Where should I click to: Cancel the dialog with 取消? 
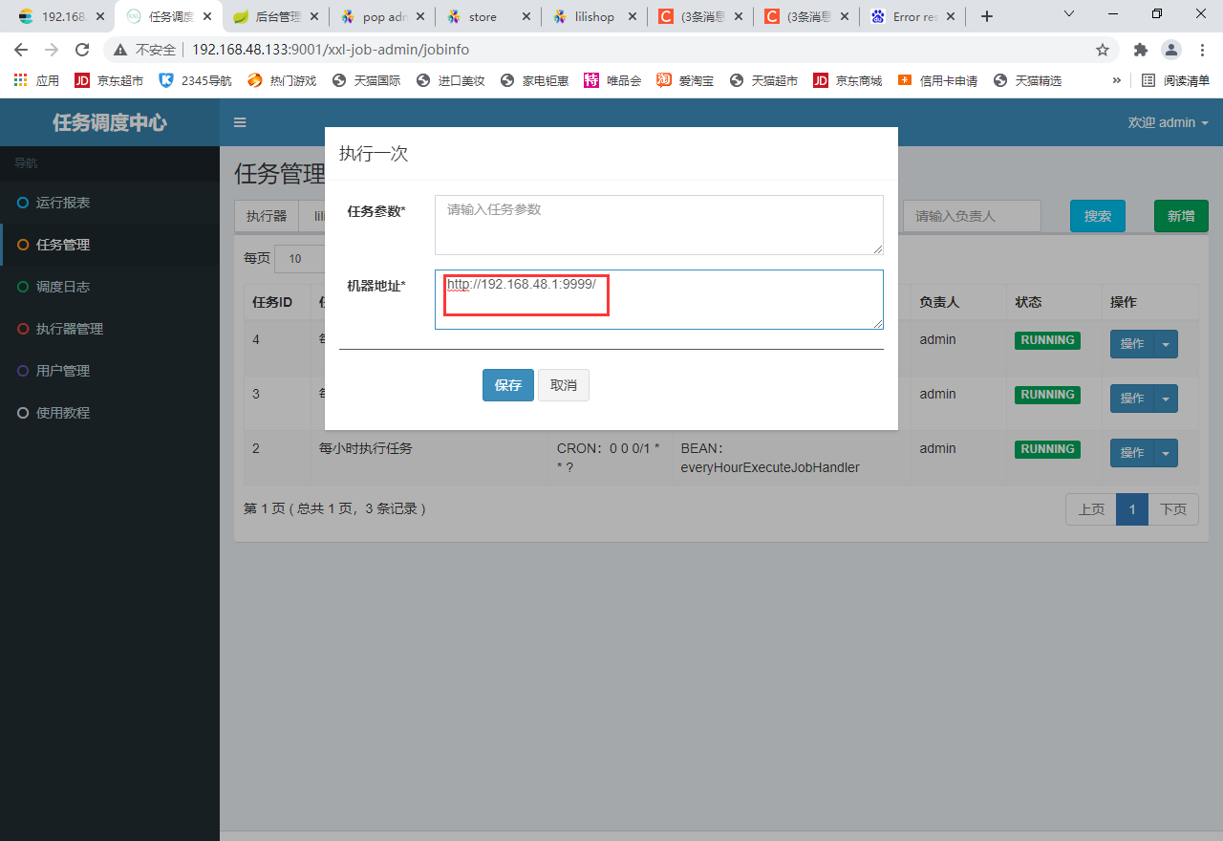563,385
